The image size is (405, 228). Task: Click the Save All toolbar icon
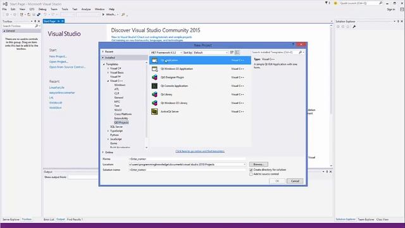[x=39, y=15]
